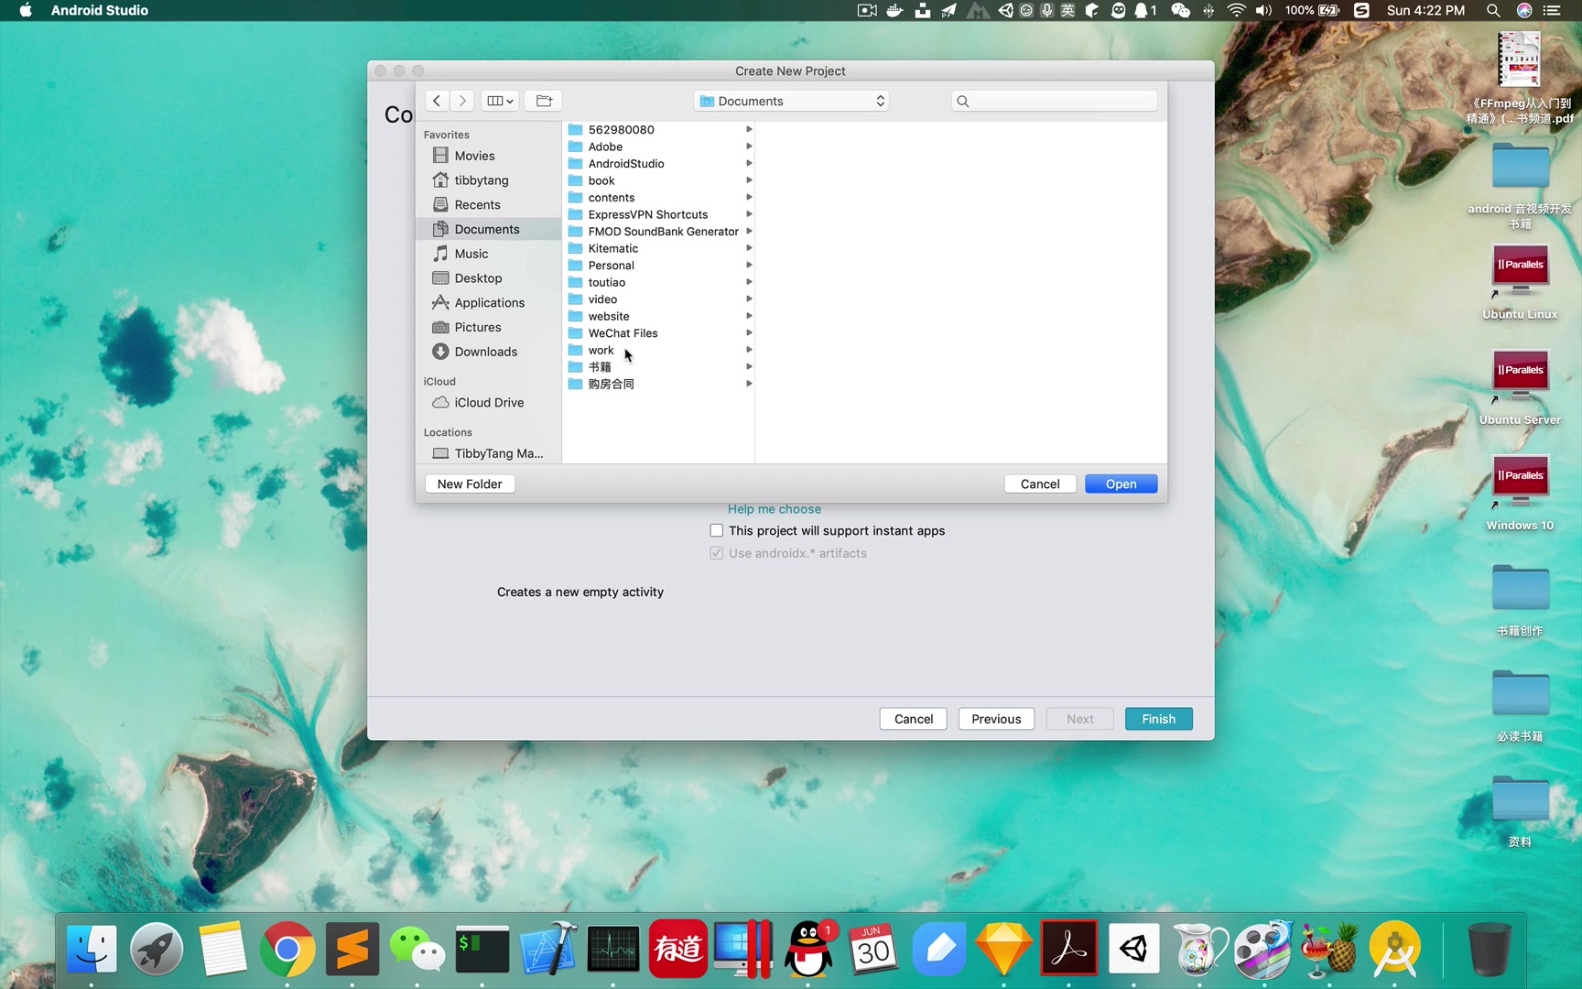Open the Documents location popup
This screenshot has height=989, width=1582.
[791, 101]
